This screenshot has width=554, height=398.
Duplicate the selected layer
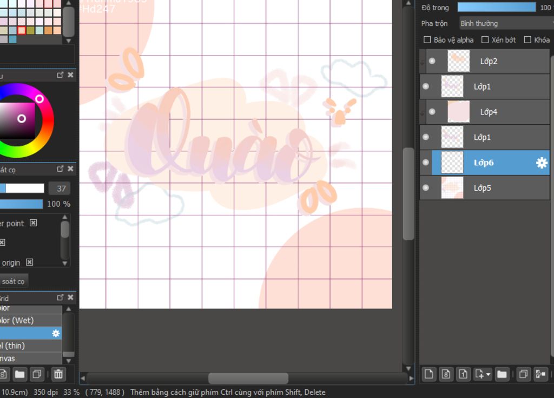pos(524,374)
